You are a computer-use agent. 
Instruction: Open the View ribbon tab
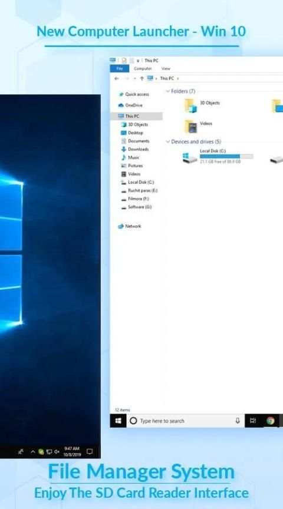coord(166,68)
